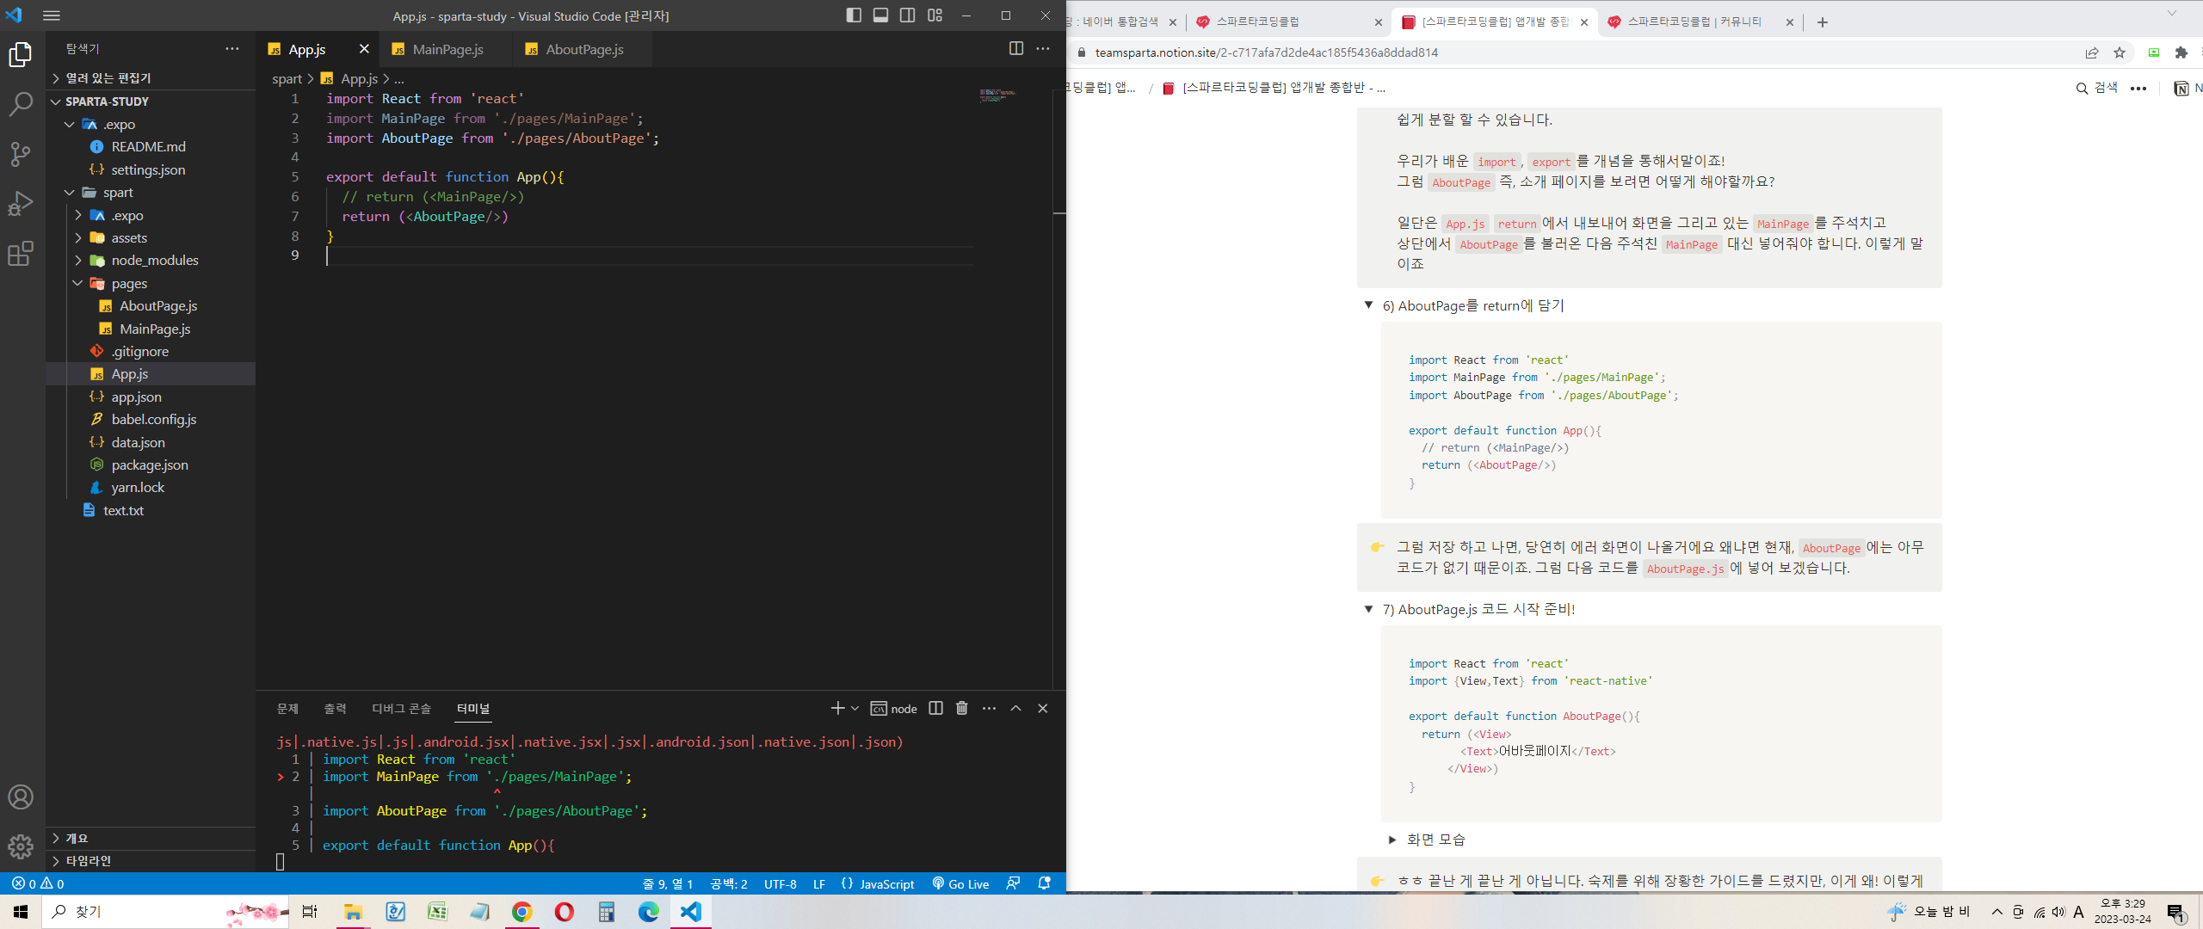The width and height of the screenshot is (2203, 929).
Task: Open the Manage gear menu in VS Code
Action: (21, 847)
